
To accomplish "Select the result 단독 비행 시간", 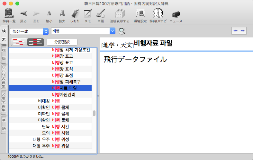I will [50, 127].
